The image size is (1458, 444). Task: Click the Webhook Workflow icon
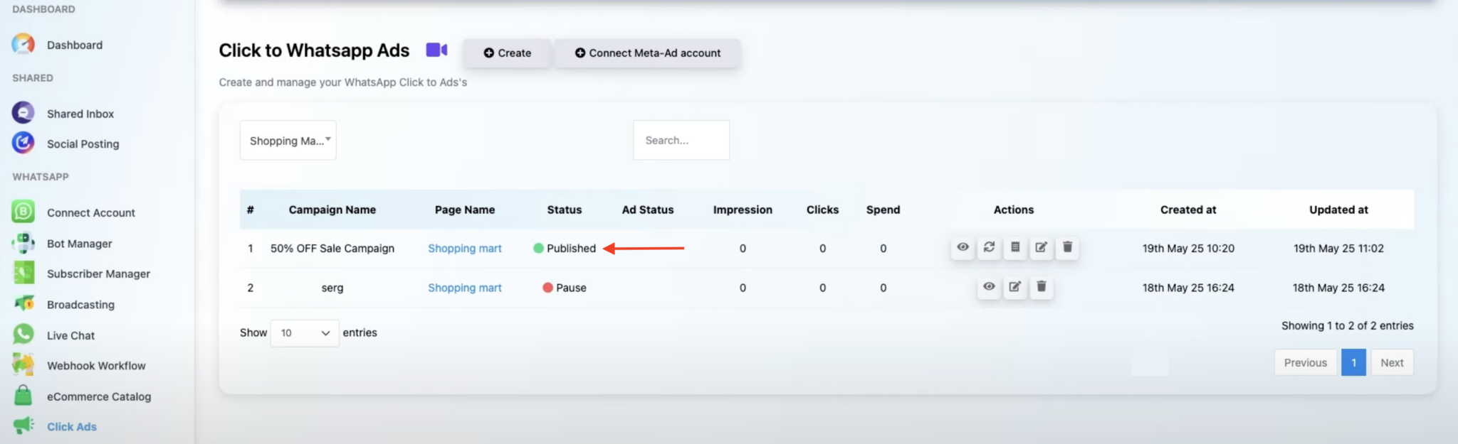coord(23,364)
